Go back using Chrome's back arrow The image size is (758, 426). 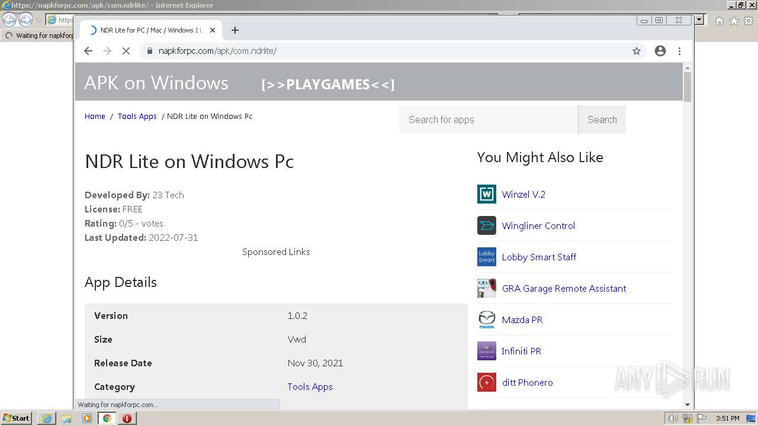(88, 51)
